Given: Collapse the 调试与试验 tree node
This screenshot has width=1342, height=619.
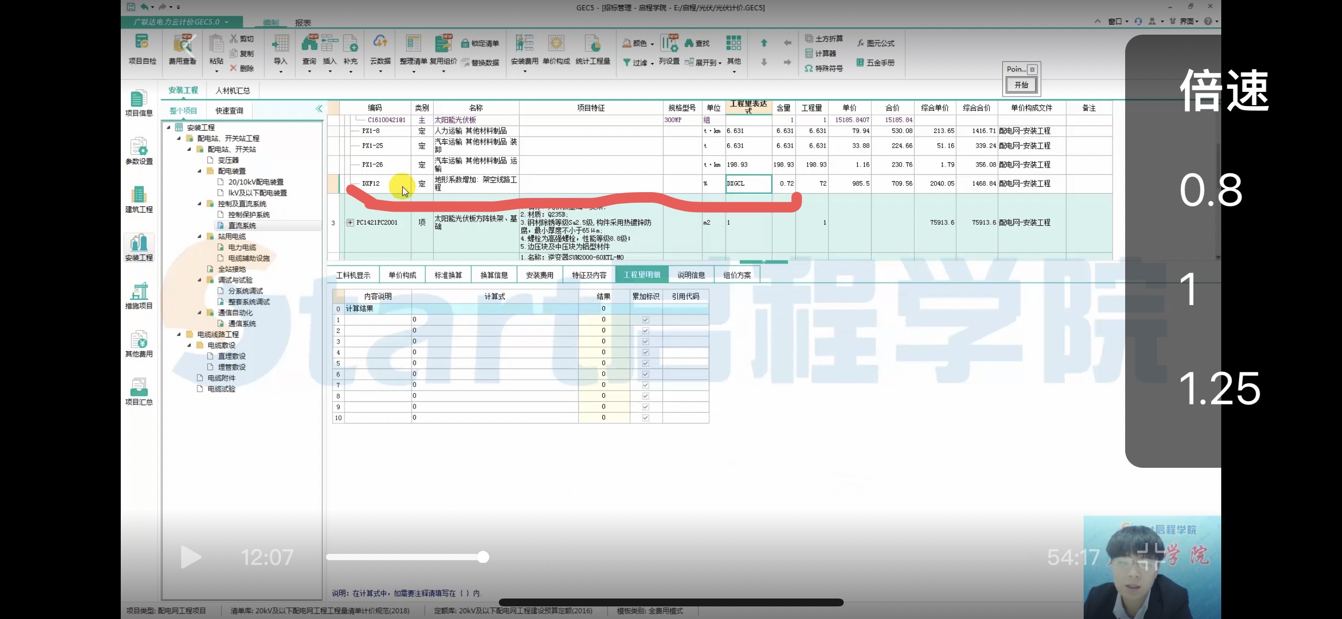Looking at the screenshot, I should 200,280.
